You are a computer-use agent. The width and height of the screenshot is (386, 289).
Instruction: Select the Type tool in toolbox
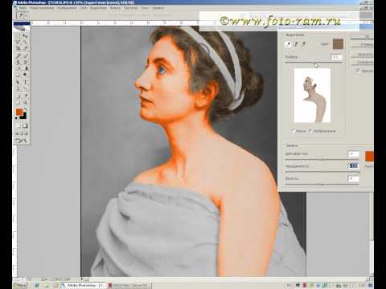click(25, 82)
